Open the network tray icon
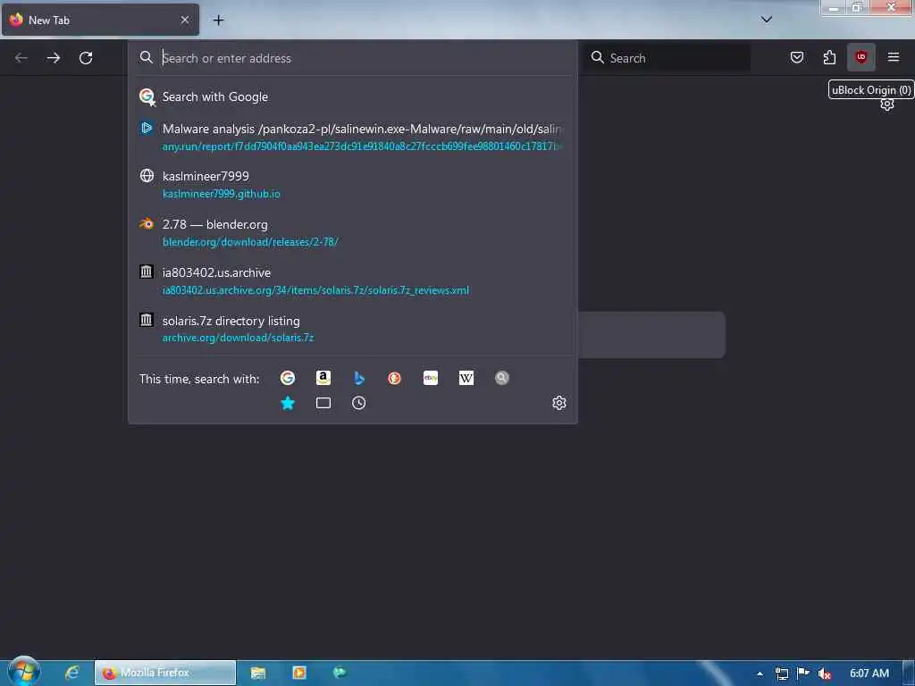This screenshot has height=686, width=915. [781, 673]
